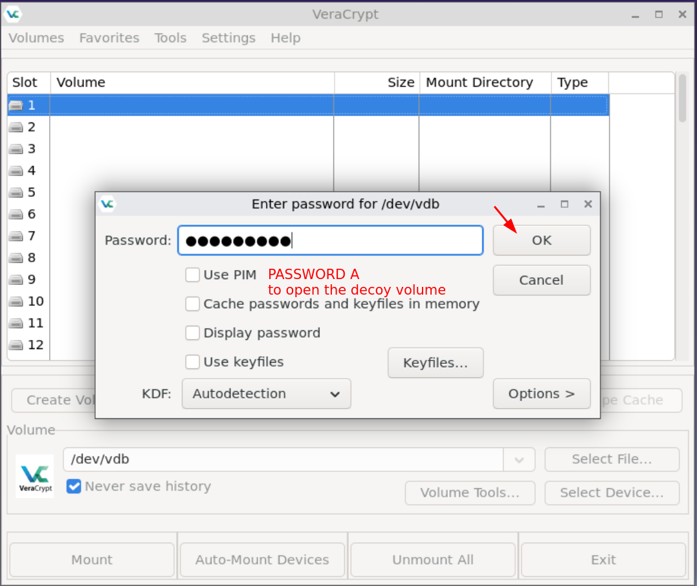Enable the Use keyfiles checkbox
697x586 pixels.
[x=192, y=362]
